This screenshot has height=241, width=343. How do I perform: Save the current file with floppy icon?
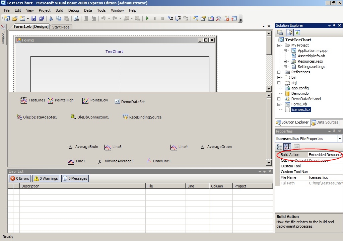click(34, 19)
